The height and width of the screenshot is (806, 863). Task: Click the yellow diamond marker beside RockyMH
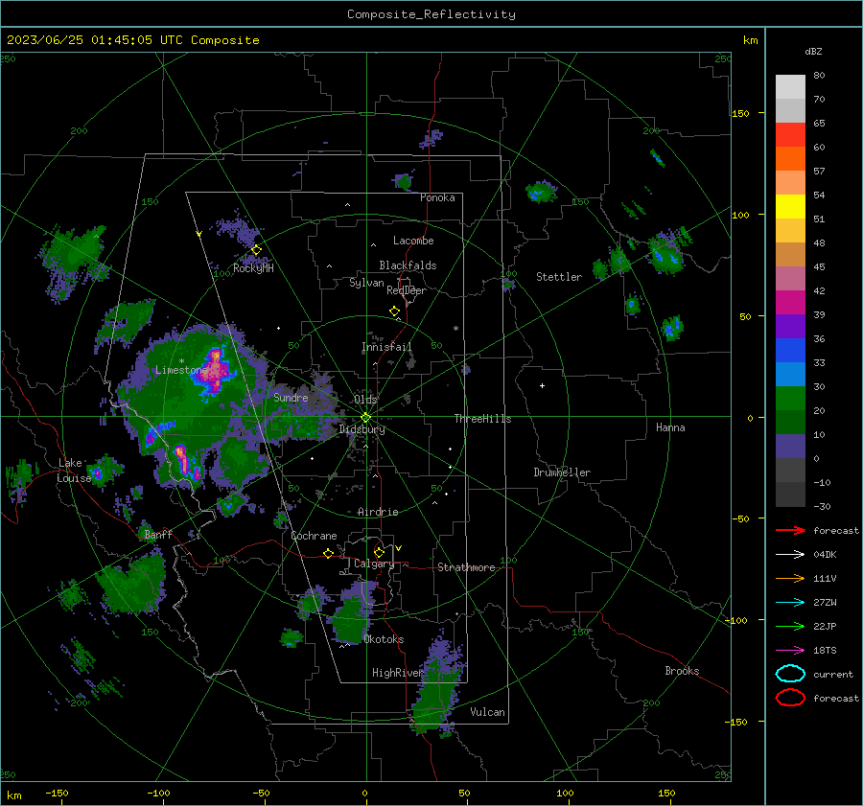pyautogui.click(x=256, y=250)
